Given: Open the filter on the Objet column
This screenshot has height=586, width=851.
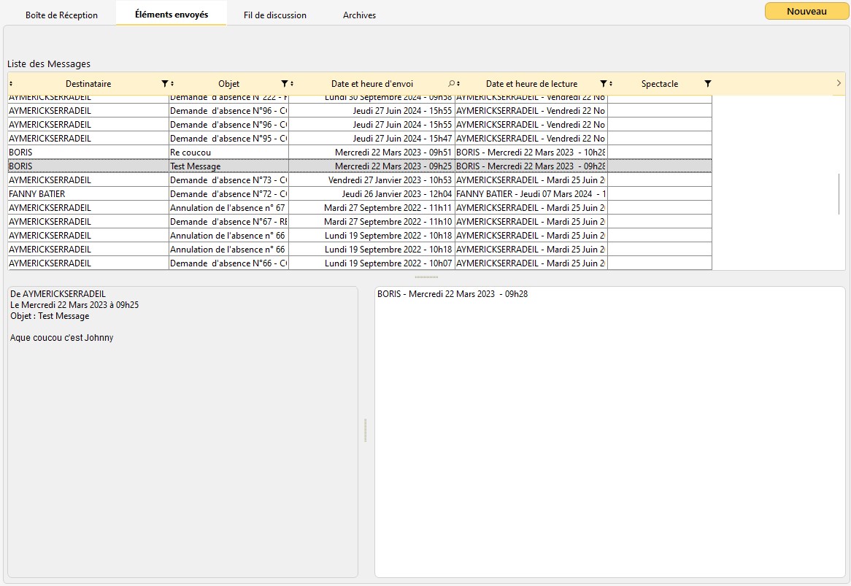Looking at the screenshot, I should tap(285, 84).
